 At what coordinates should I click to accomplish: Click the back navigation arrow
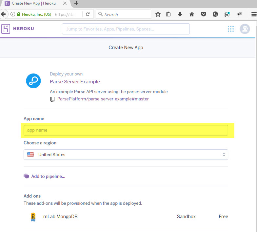(x=3, y=14)
